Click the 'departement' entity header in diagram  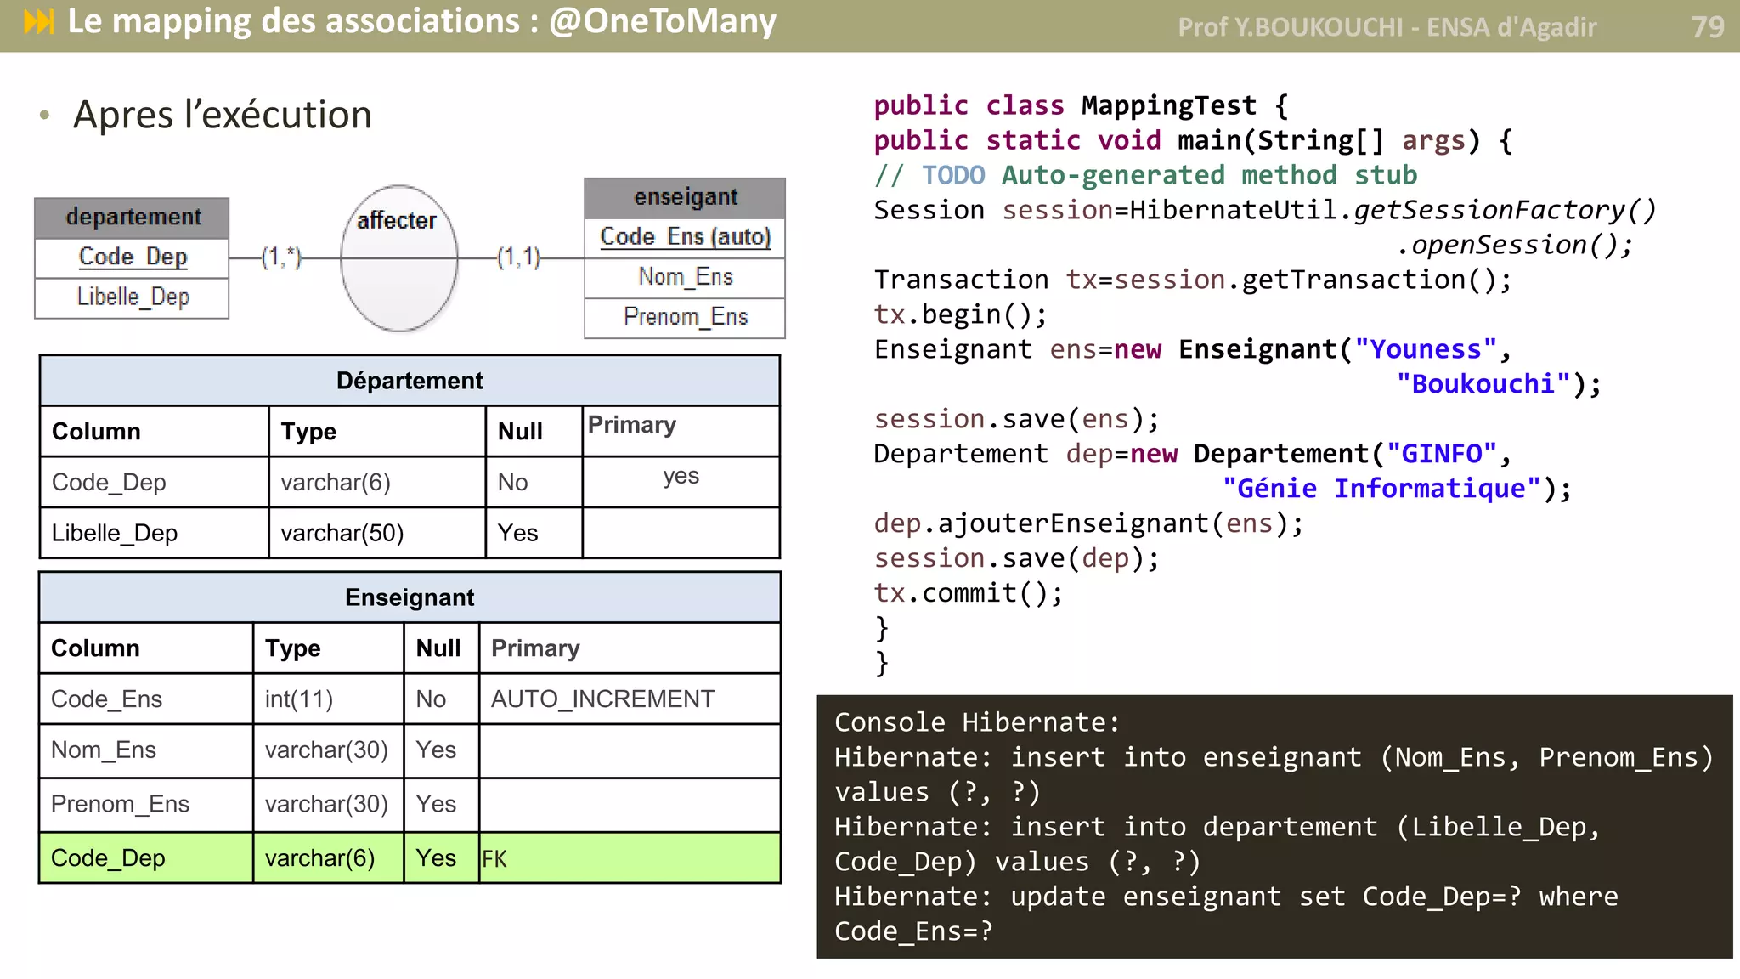pyautogui.click(x=133, y=218)
